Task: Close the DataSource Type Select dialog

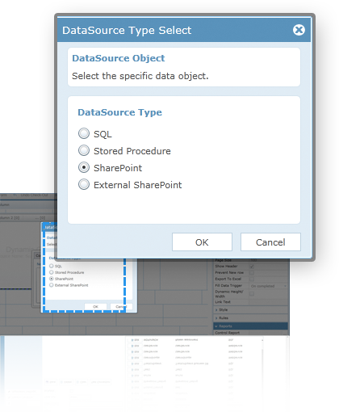Action: 299,30
